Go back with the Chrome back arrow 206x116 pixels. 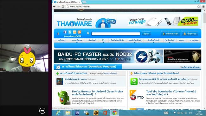pyautogui.click(x=55, y=6)
